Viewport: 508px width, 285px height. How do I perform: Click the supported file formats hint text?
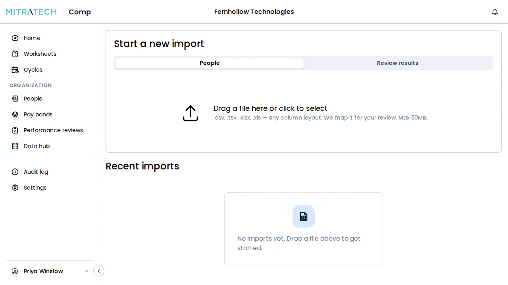pos(320,118)
